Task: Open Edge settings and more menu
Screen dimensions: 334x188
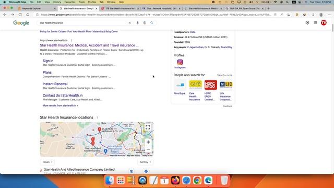Action: point(329,15)
